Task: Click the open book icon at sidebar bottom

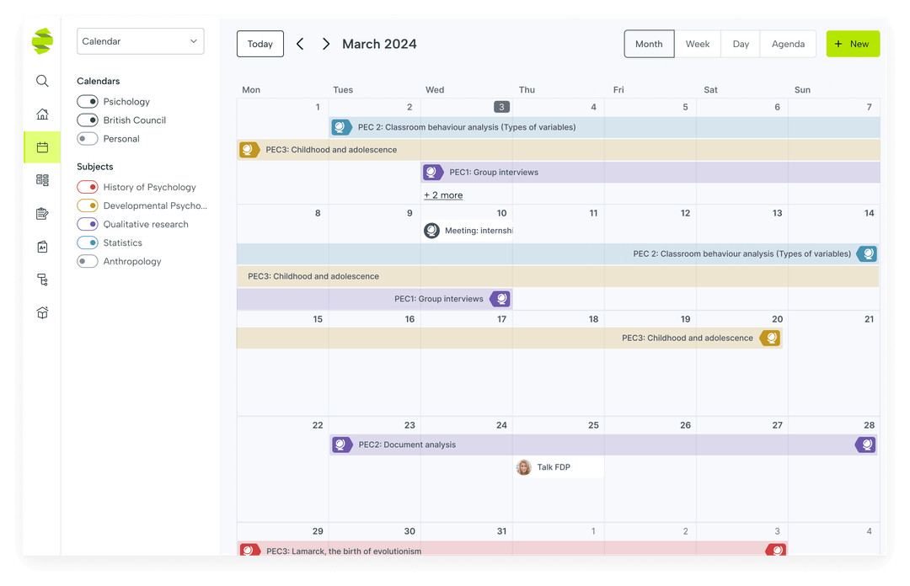Action: (42, 312)
